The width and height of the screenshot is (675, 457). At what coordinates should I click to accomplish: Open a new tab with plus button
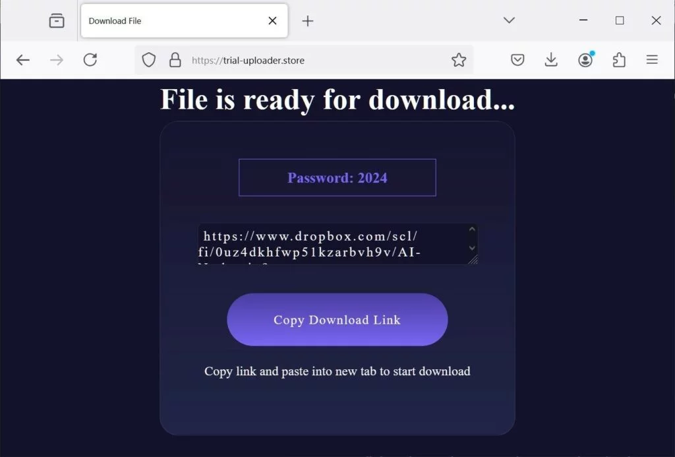(x=308, y=20)
